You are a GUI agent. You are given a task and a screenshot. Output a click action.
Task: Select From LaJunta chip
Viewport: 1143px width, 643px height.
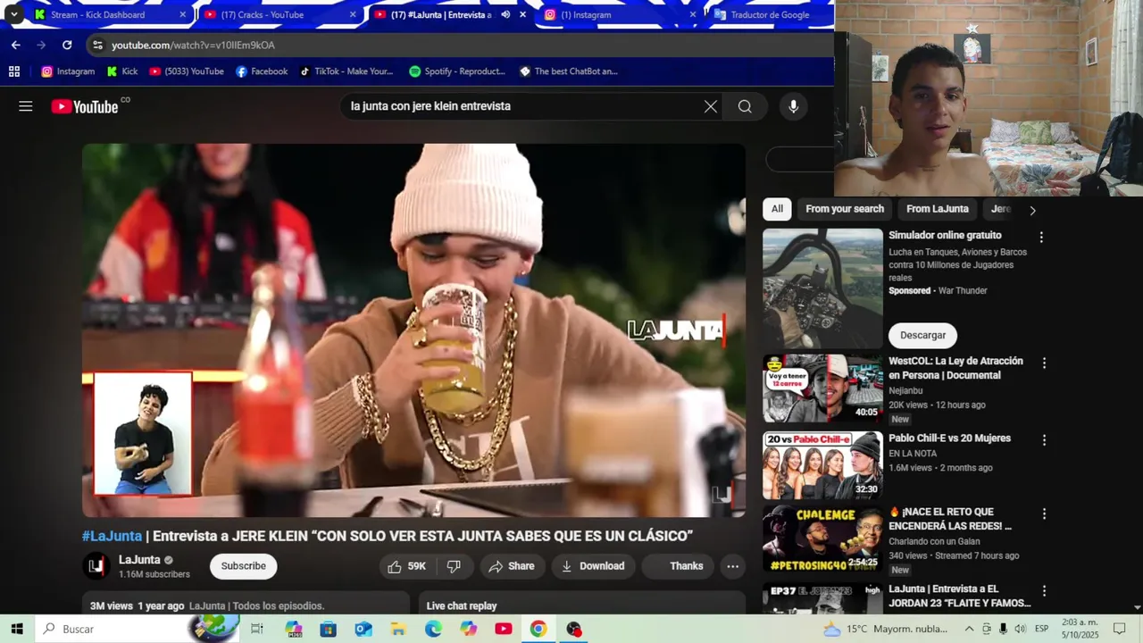(x=937, y=209)
